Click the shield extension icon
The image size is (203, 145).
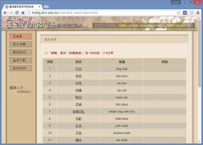pos(191,13)
